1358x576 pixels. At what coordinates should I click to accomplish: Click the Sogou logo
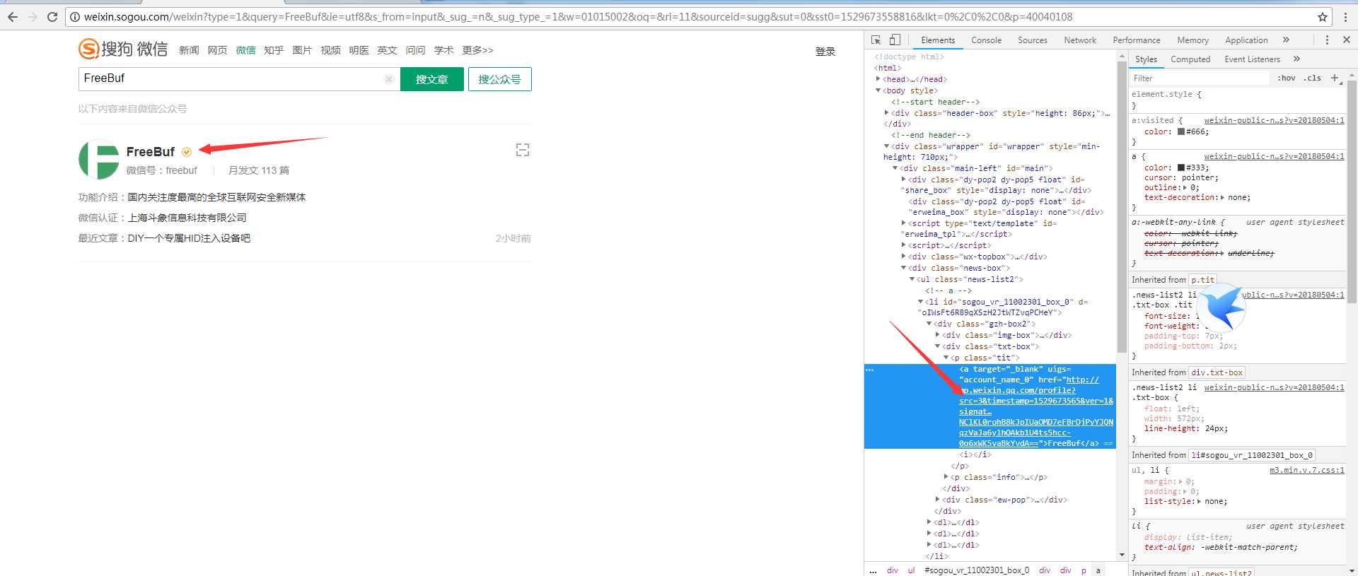point(123,49)
